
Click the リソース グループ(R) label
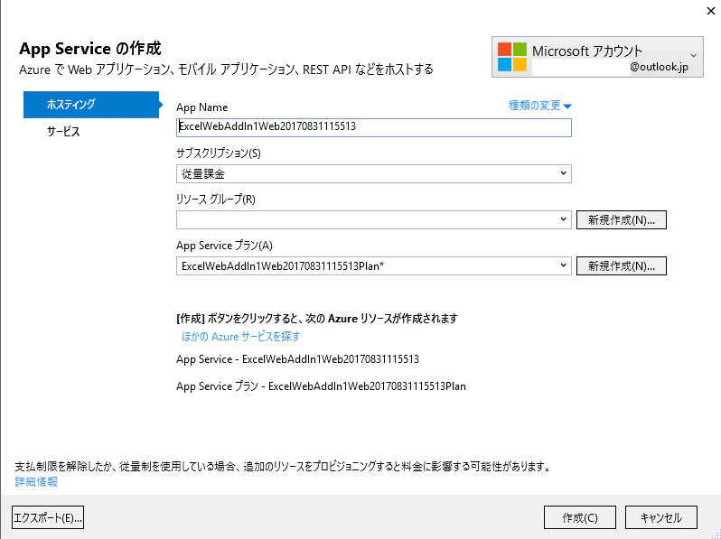tap(216, 200)
